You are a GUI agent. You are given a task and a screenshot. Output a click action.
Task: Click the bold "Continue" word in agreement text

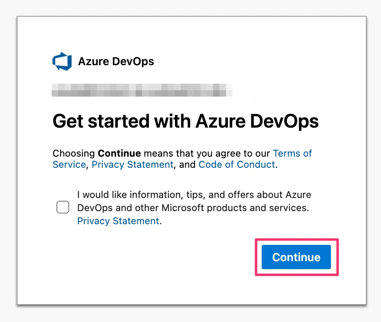pyautogui.click(x=119, y=153)
